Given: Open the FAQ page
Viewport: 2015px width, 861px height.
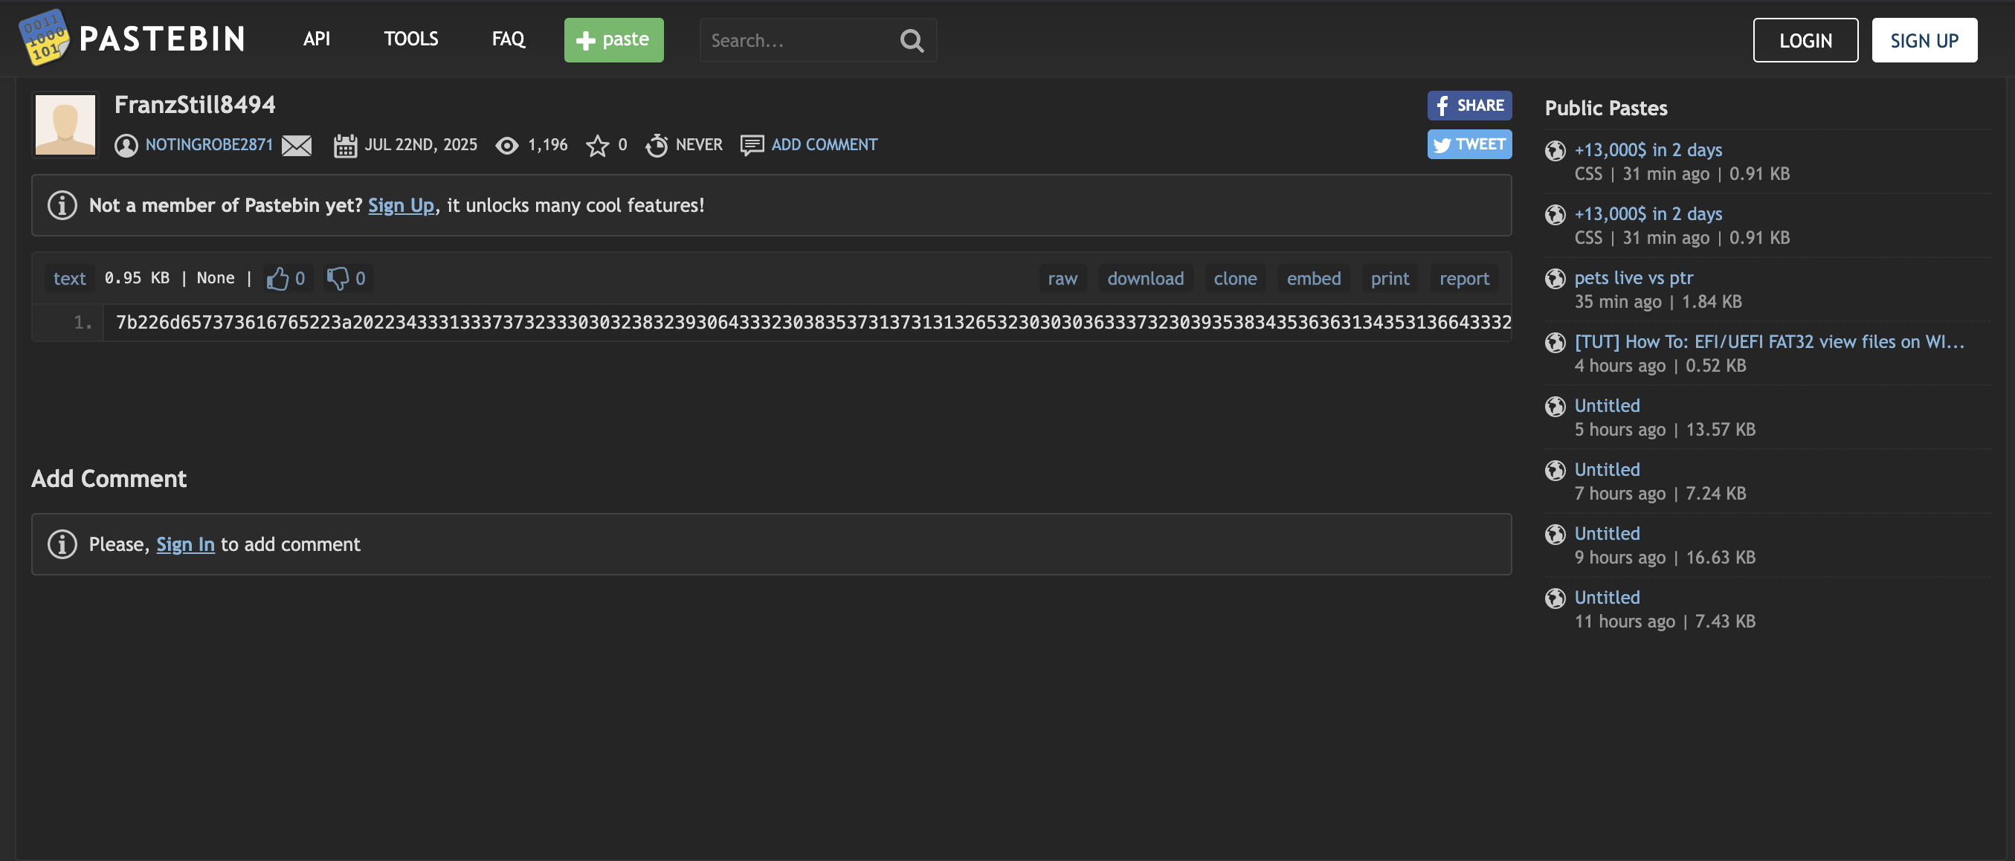Looking at the screenshot, I should pyautogui.click(x=508, y=39).
